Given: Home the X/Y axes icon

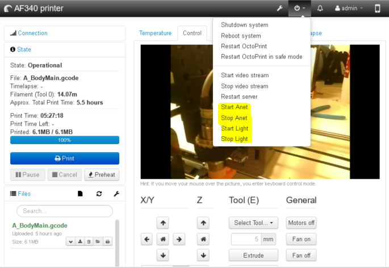Looking at the screenshot, I should click(x=163, y=239).
